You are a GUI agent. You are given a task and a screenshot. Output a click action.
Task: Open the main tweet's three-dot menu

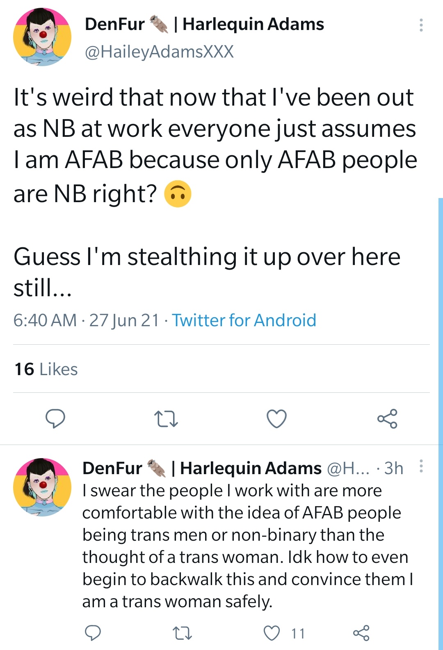tap(421, 25)
